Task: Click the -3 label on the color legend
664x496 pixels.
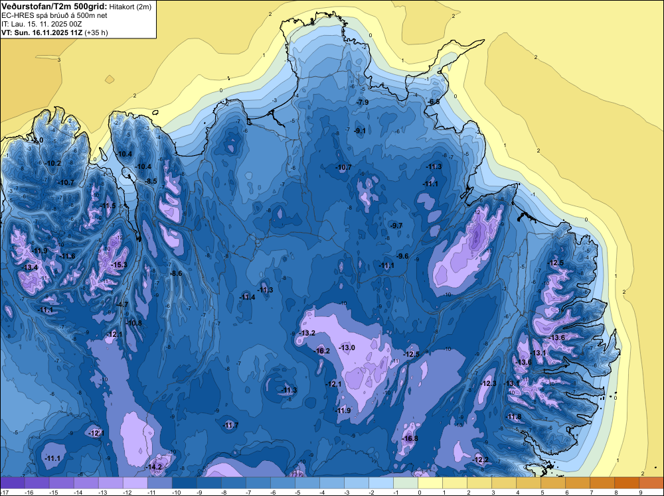Action: [347, 492]
